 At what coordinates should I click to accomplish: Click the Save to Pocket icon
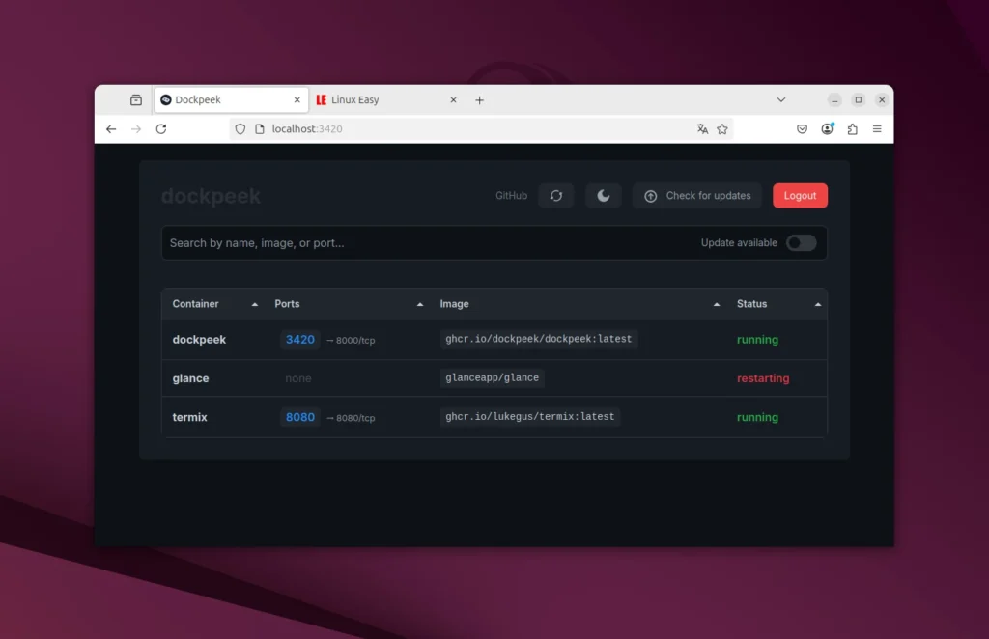pos(802,129)
